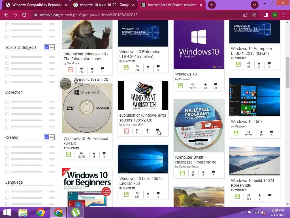Share this page via share icon
This screenshot has width=290, height=218.
click(245, 15)
